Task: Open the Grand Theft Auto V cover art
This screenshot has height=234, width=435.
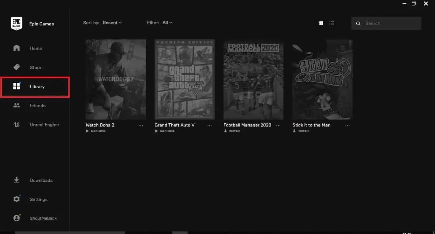Action: (185, 79)
